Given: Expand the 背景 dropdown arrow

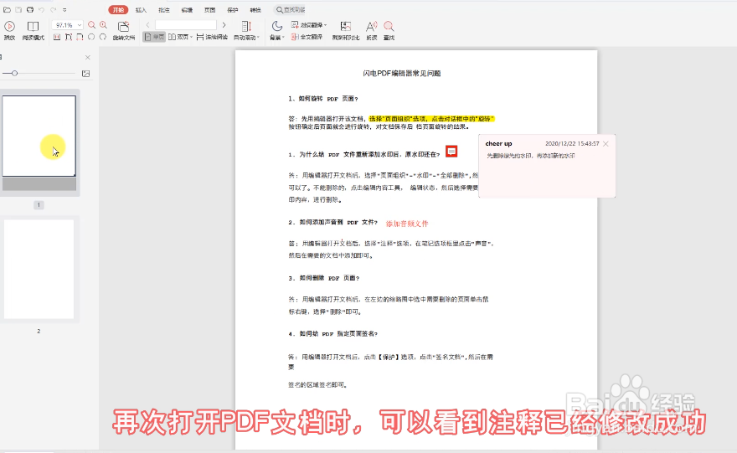Looking at the screenshot, I should [283, 38].
